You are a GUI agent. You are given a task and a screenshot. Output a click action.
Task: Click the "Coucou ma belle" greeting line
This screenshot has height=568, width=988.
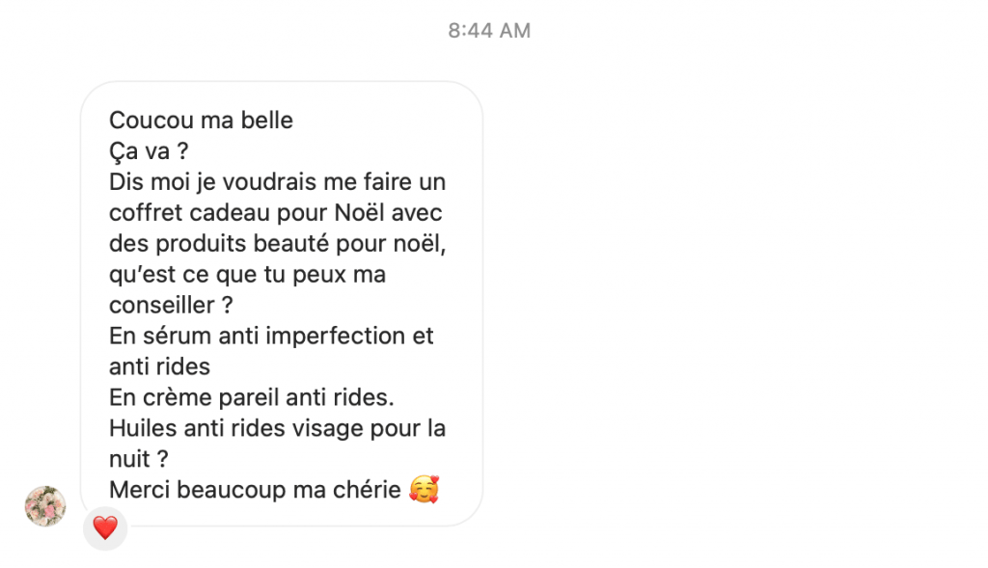[x=201, y=121]
